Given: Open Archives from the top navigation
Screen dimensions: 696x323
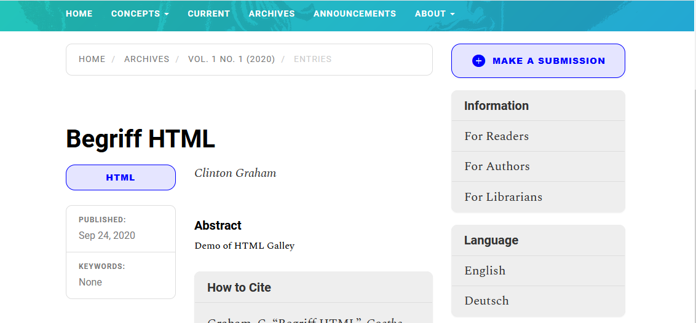Looking at the screenshot, I should 272,14.
